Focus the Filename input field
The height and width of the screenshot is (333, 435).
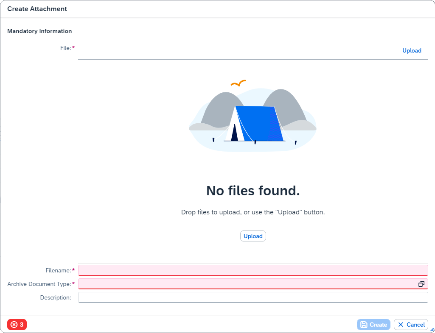[253, 270]
